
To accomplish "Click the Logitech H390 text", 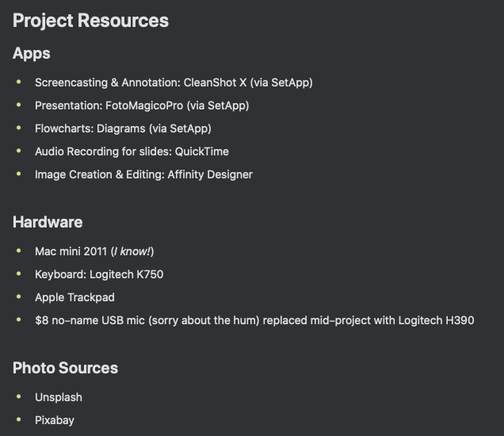I will coord(436,320).
